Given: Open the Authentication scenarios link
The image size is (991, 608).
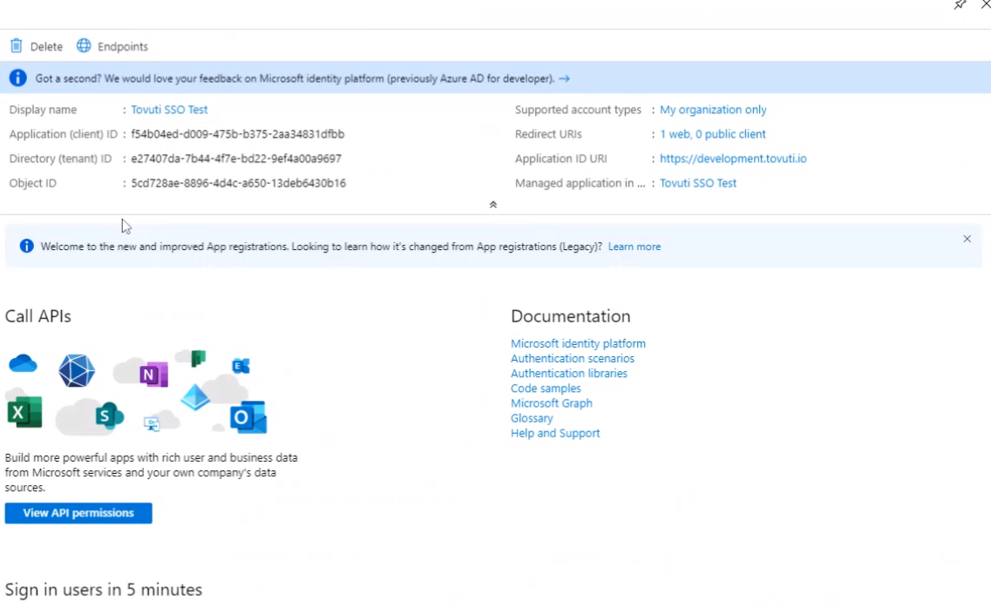Looking at the screenshot, I should point(572,358).
